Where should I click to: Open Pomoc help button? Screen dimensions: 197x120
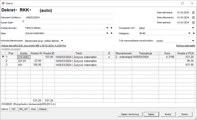pos(185,114)
